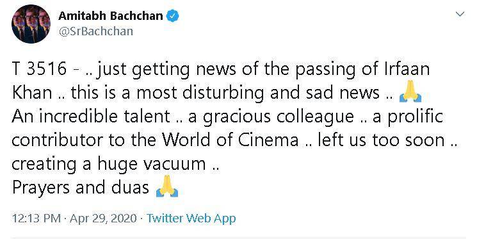477x239 pixels.
Task: Click the Apr 29, 2020 date
Action: click(103, 218)
